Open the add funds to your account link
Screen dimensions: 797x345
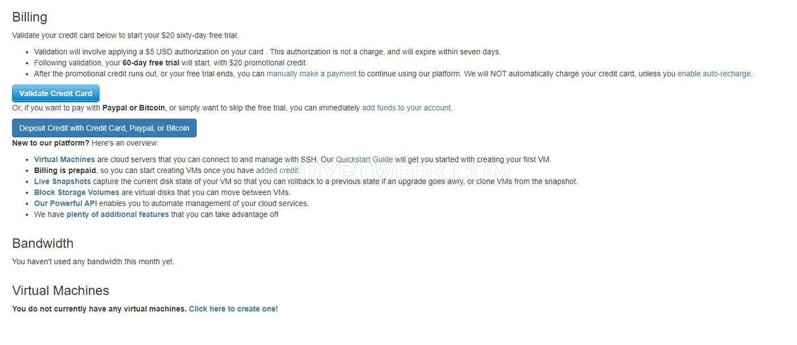(406, 108)
